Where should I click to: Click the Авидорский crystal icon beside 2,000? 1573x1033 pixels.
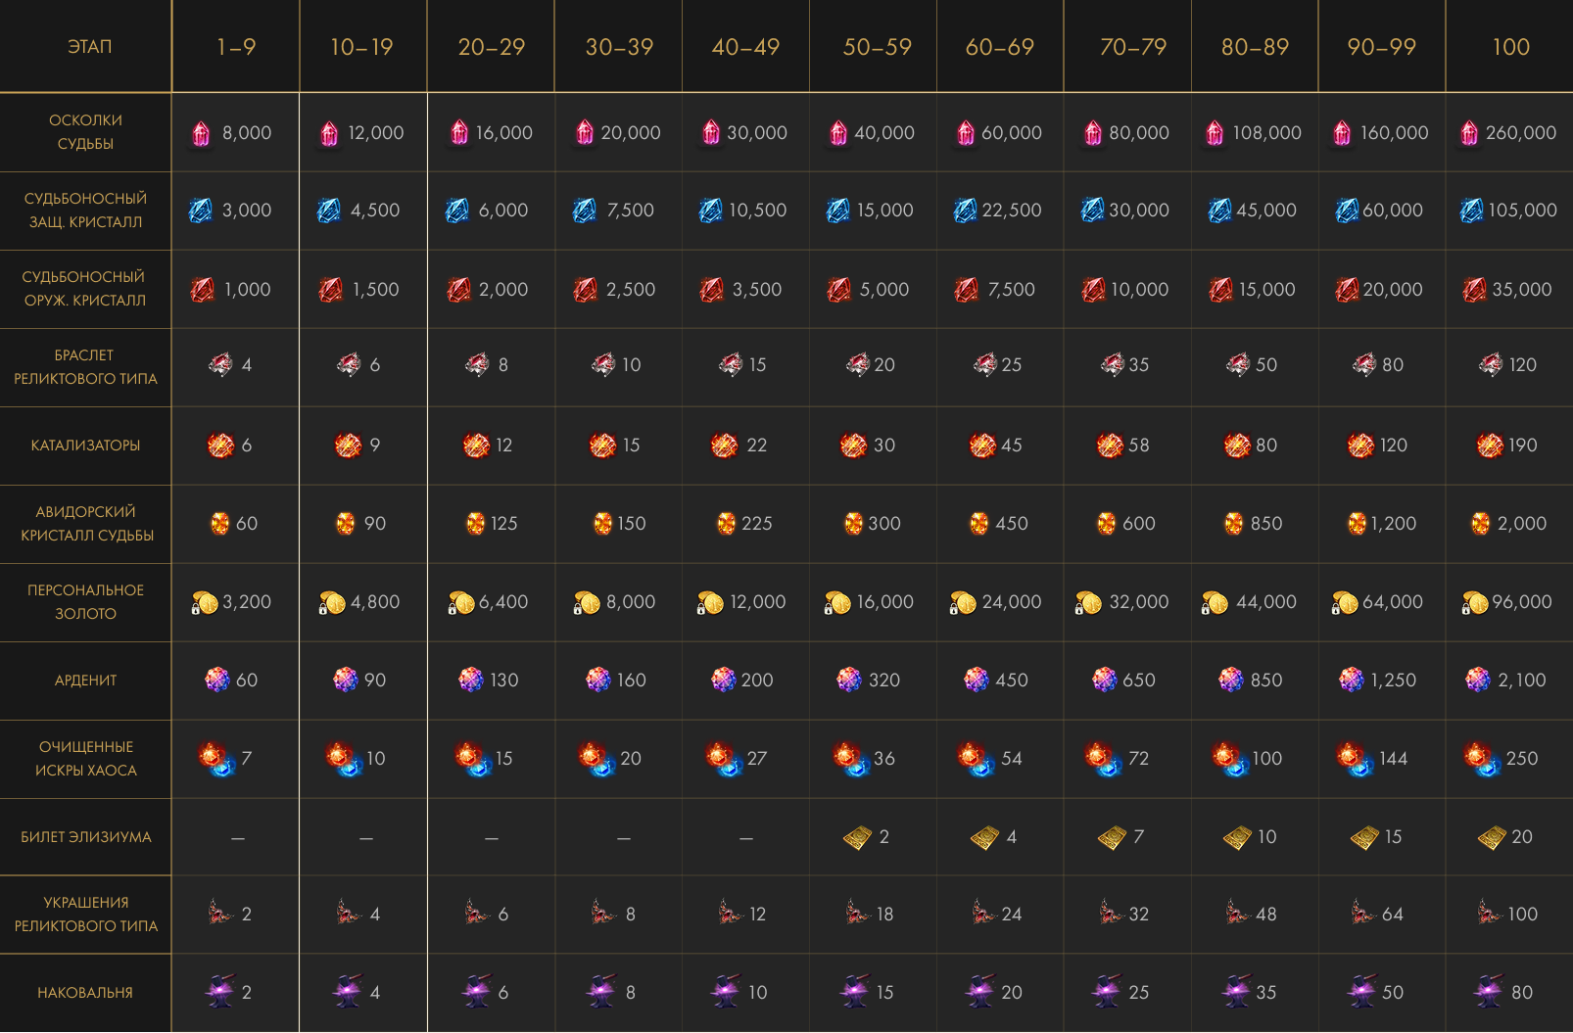[1480, 524]
